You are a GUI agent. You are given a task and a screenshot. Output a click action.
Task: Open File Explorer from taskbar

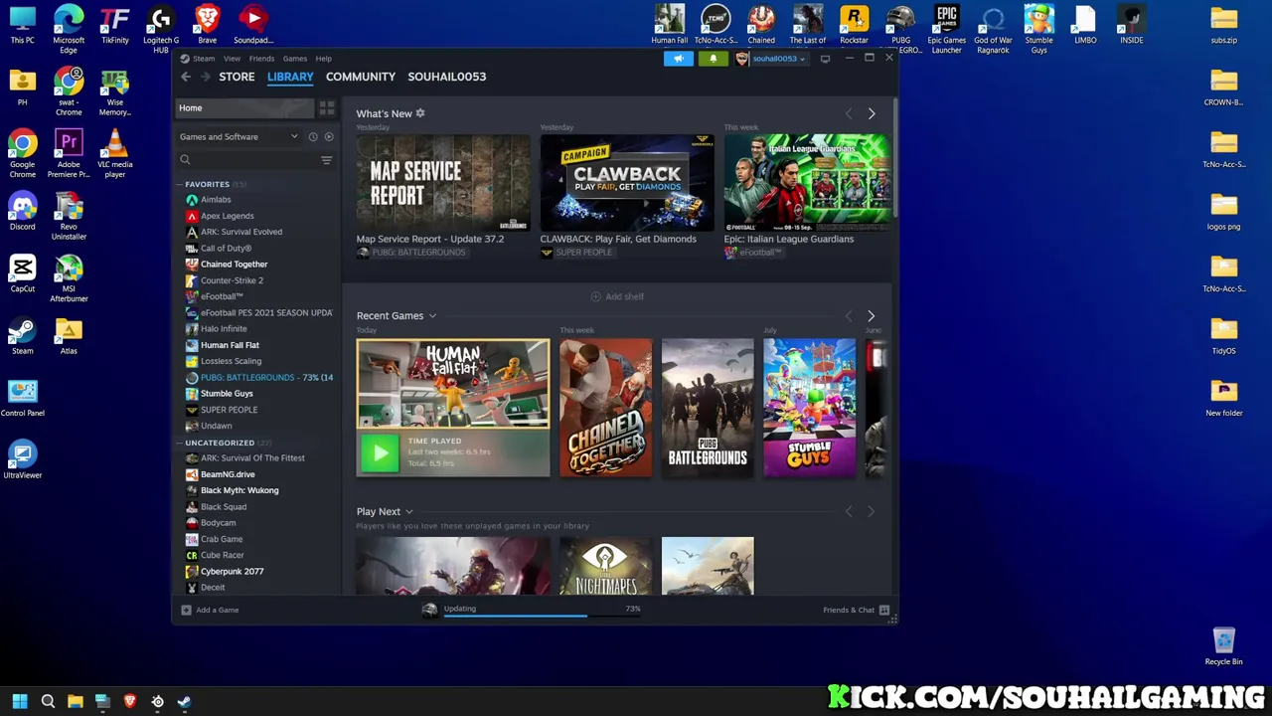click(x=75, y=702)
